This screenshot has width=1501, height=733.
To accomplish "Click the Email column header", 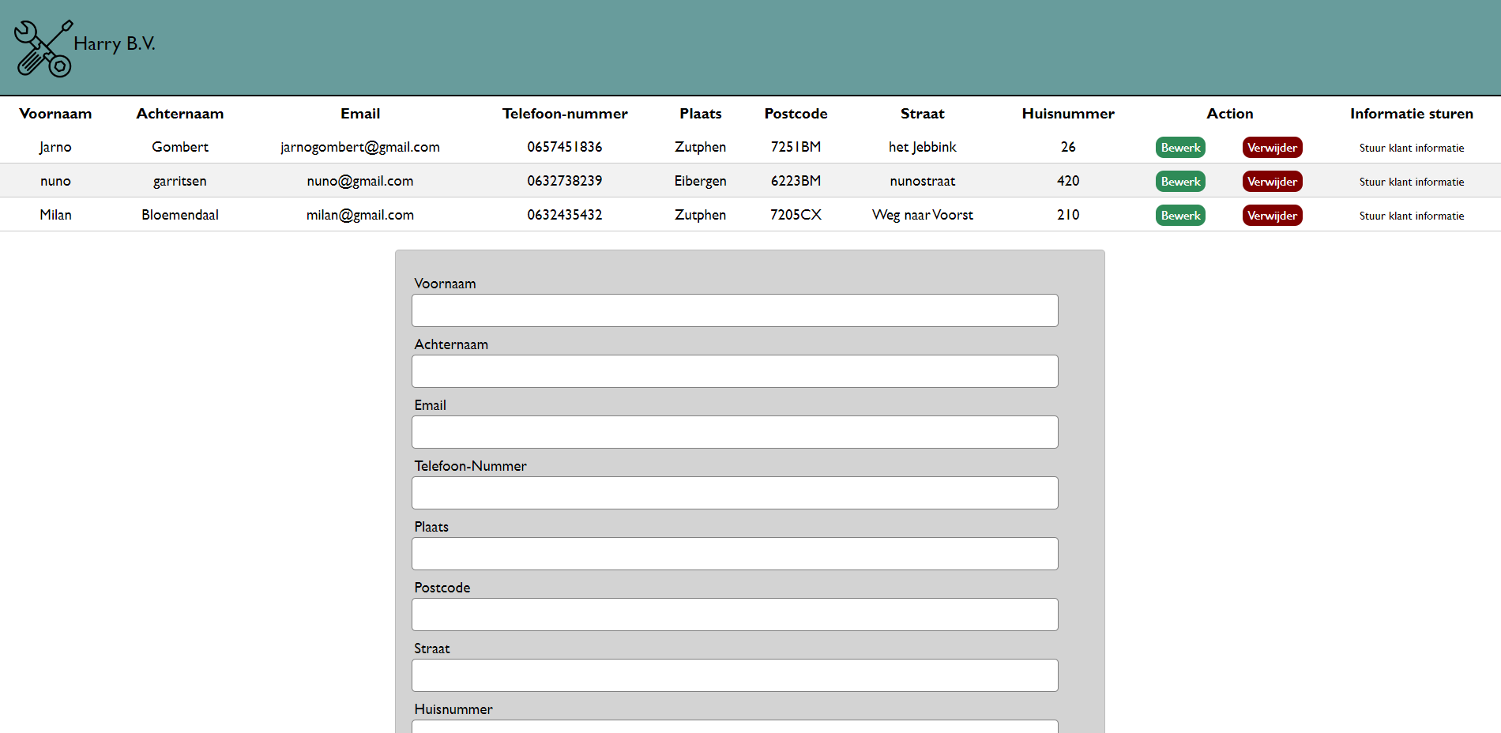I will point(360,114).
